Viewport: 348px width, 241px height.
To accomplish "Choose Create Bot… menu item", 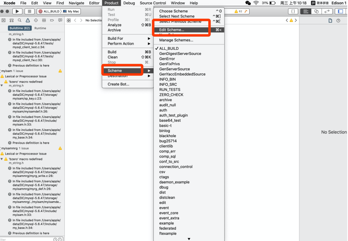I will tap(128, 84).
